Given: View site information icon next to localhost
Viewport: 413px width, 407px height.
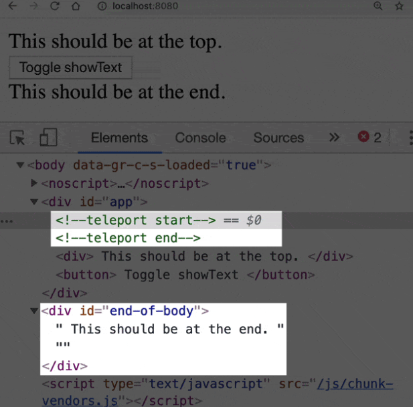Looking at the screenshot, I should point(102,6).
